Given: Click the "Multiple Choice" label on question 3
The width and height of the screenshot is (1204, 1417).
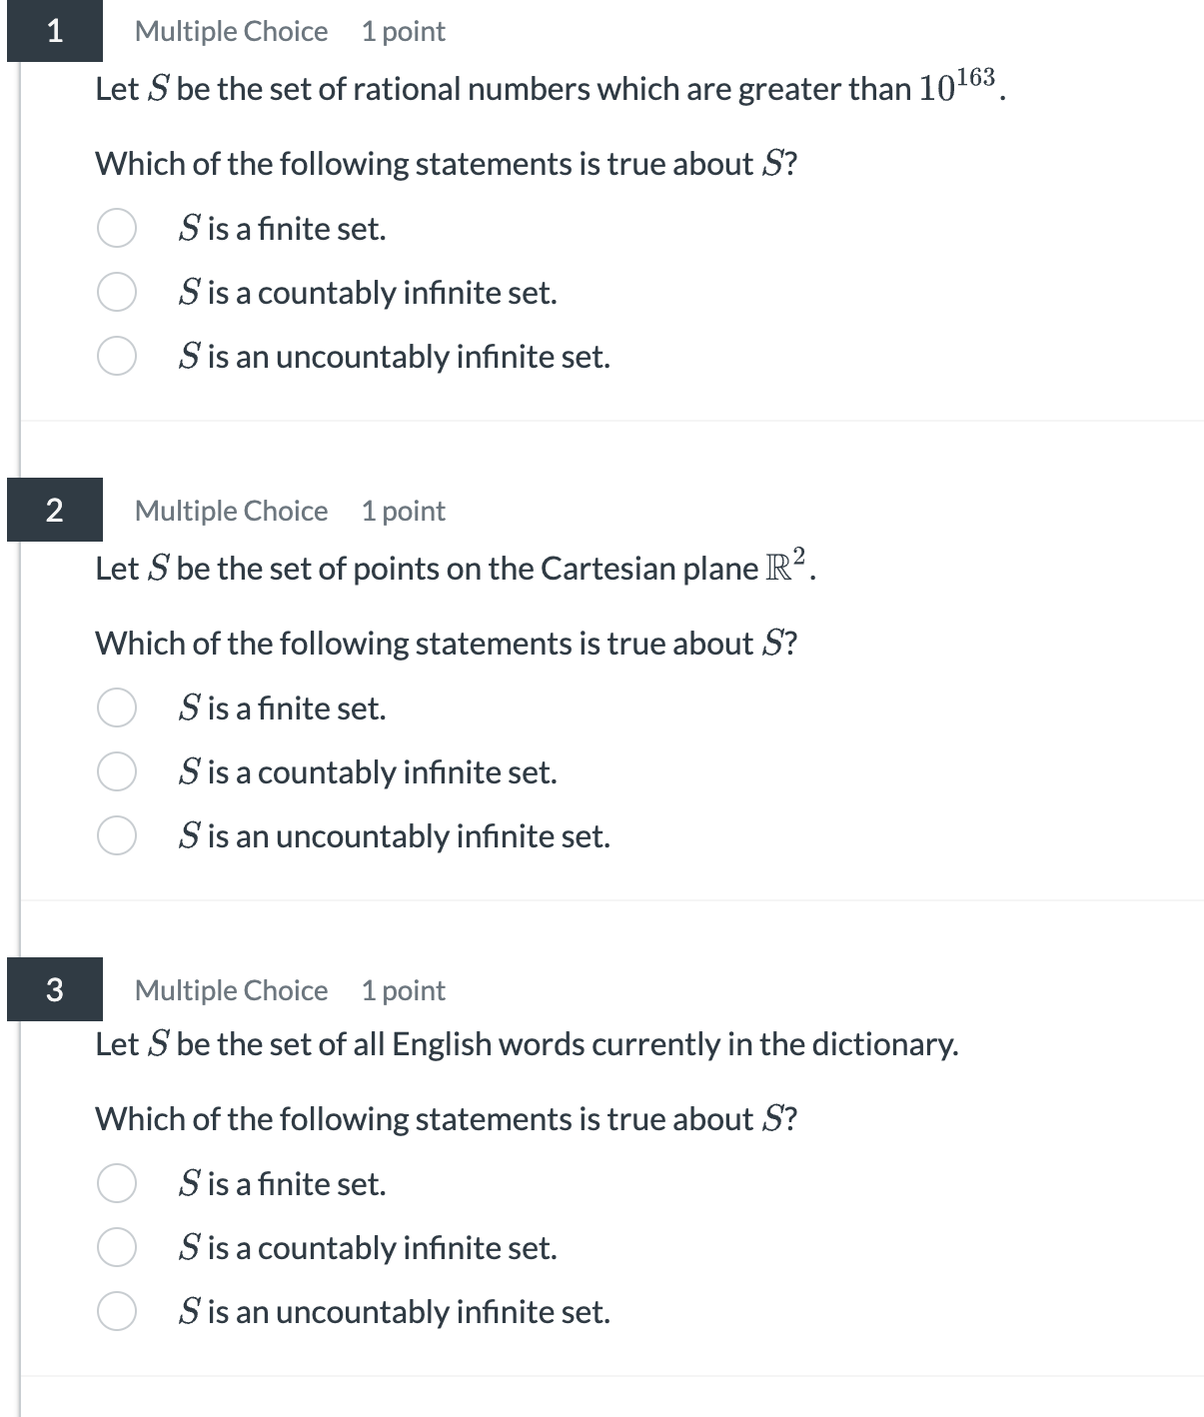Looking at the screenshot, I should (x=231, y=990).
